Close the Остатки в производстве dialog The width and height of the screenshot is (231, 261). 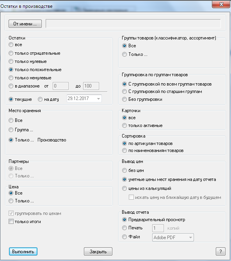pos(221,5)
